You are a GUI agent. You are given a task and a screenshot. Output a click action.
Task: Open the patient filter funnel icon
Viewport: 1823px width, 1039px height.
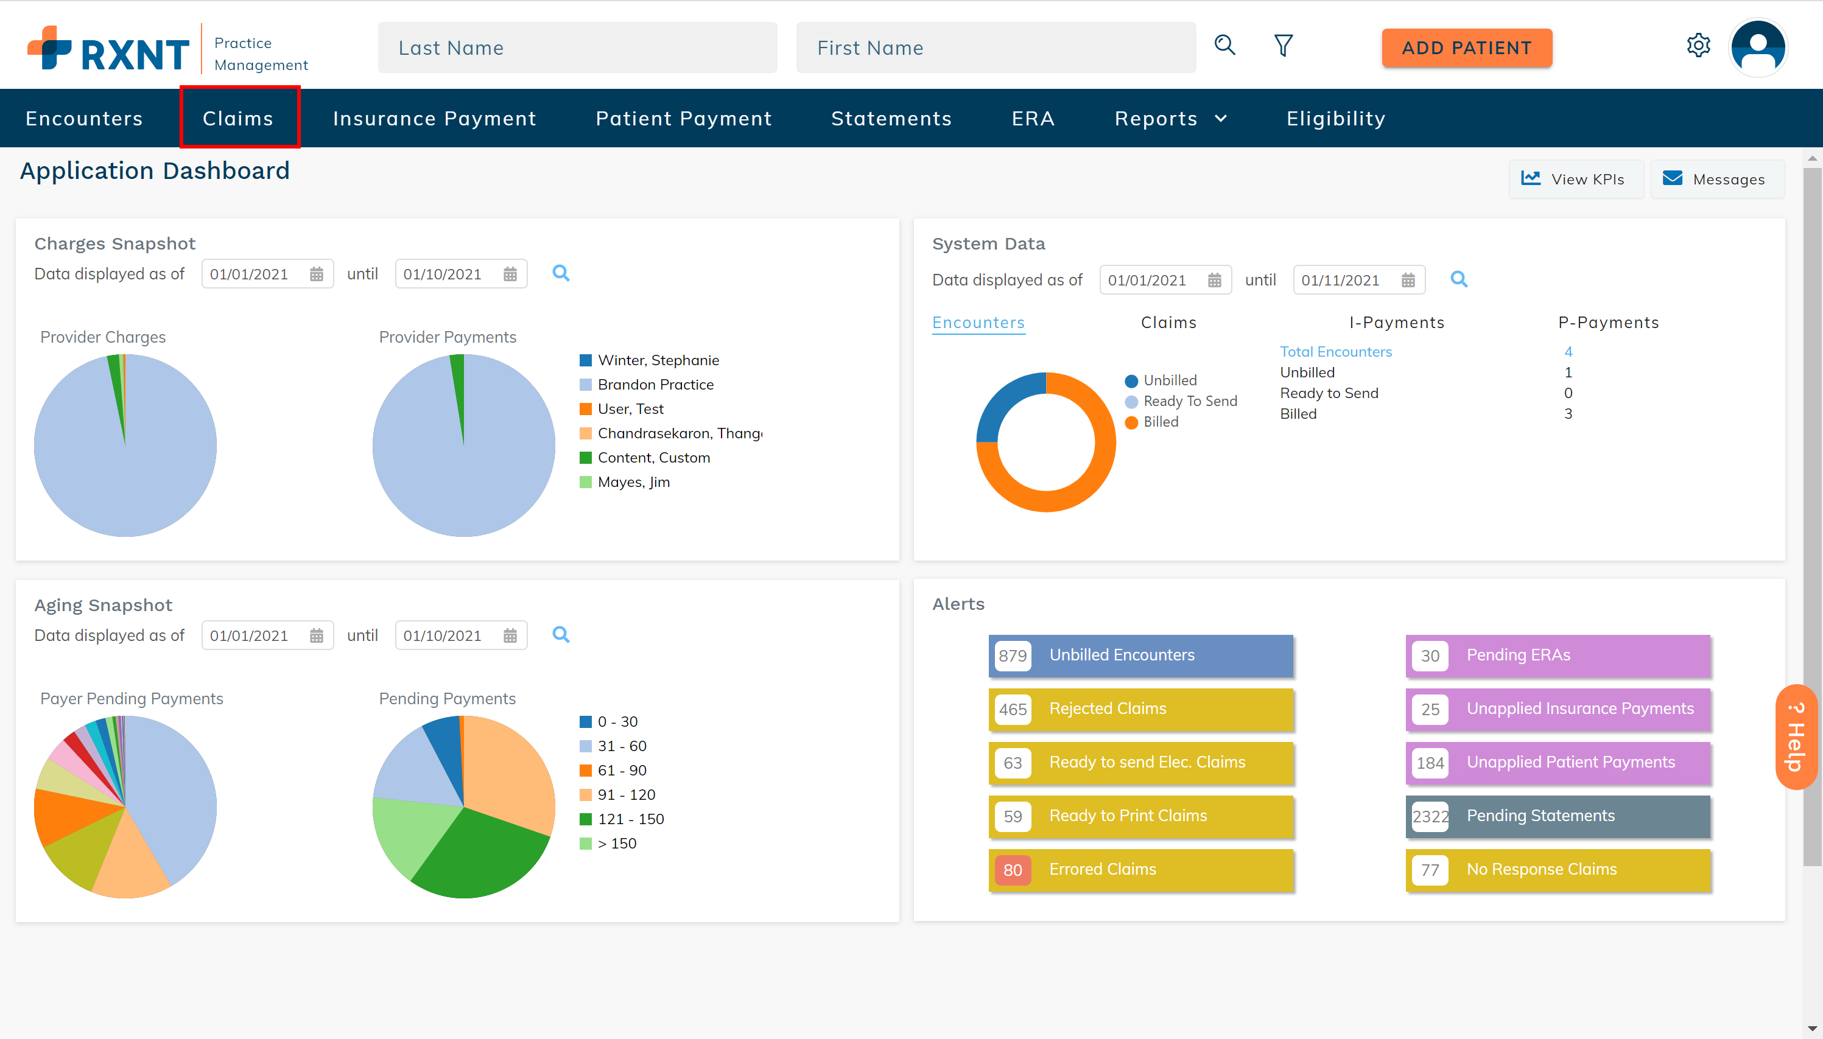click(x=1283, y=46)
